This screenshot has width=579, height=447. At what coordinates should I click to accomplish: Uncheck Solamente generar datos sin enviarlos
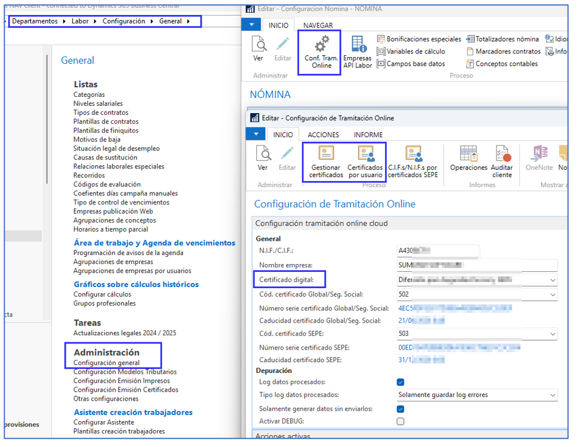[x=400, y=409]
